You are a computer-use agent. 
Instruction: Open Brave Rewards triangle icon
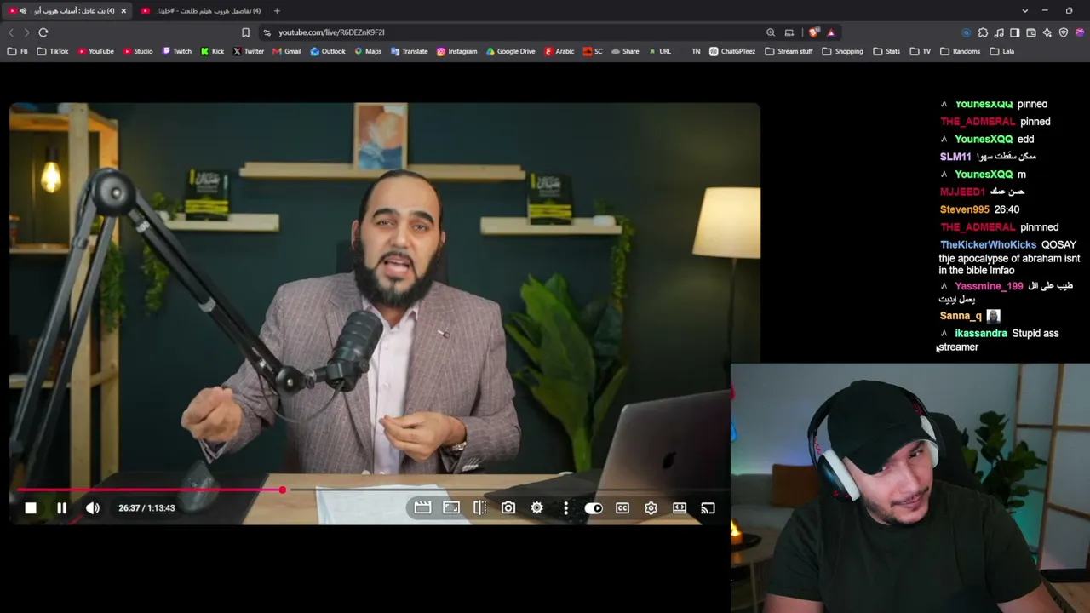tap(831, 32)
